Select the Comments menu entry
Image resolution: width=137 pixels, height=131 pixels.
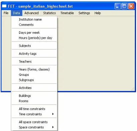[x=34, y=25]
